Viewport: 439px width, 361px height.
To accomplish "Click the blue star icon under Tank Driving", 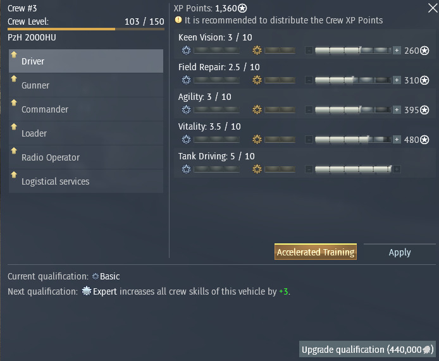I will [186, 169].
